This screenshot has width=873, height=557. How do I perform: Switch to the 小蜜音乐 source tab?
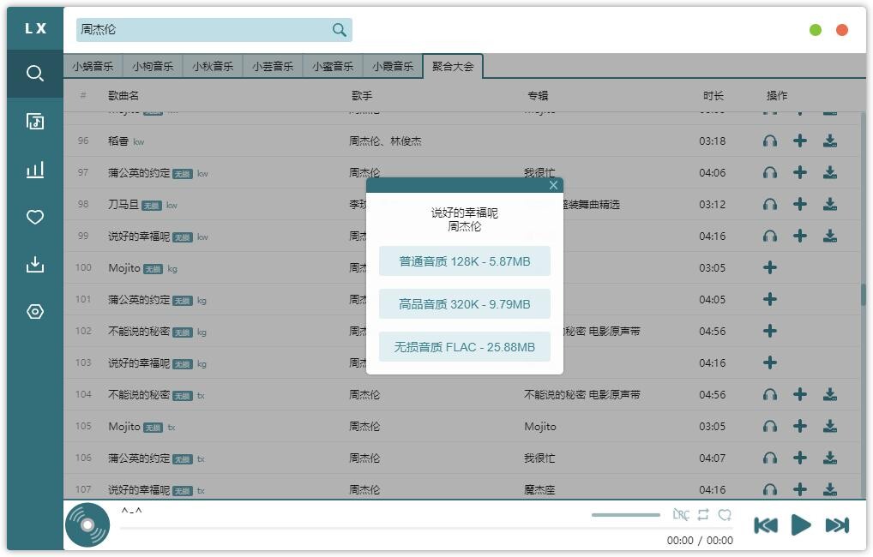(x=333, y=66)
